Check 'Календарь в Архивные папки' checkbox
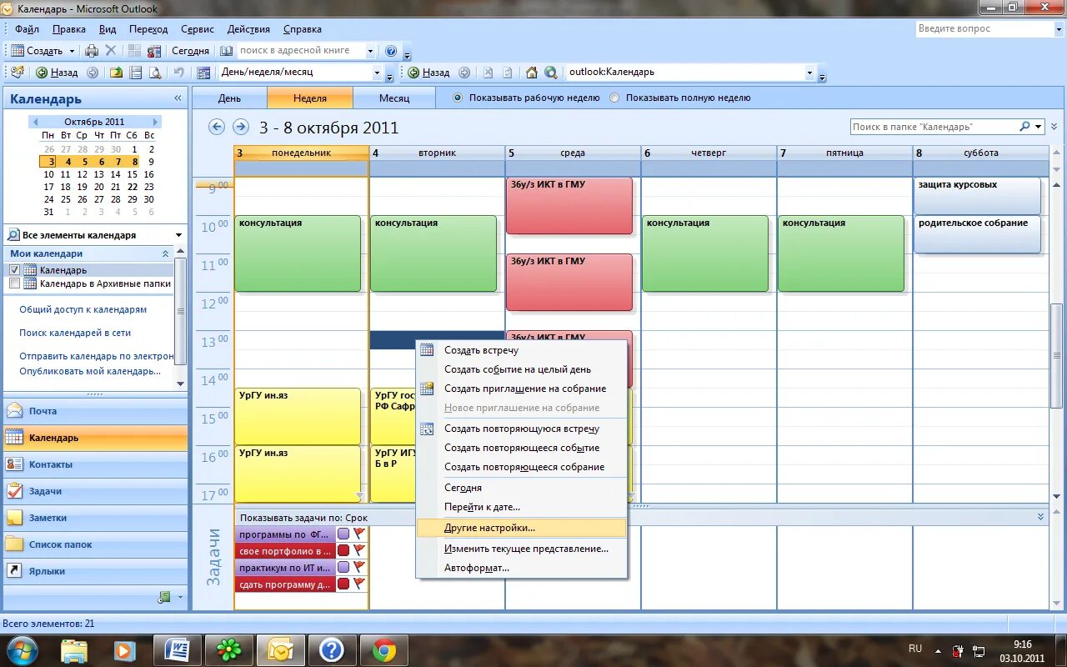The image size is (1067, 667). [14, 283]
